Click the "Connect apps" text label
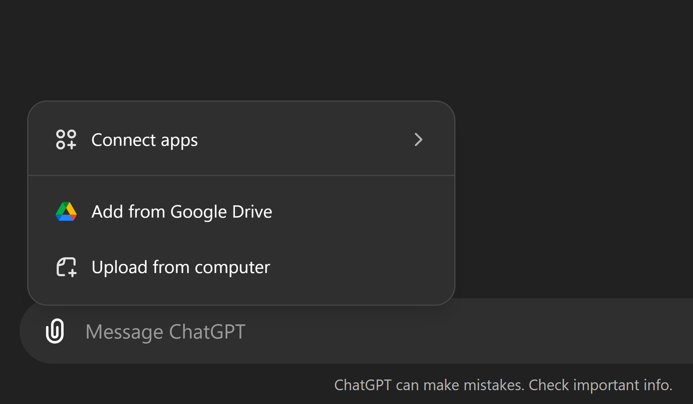Image resolution: width=693 pixels, height=404 pixels. (144, 140)
